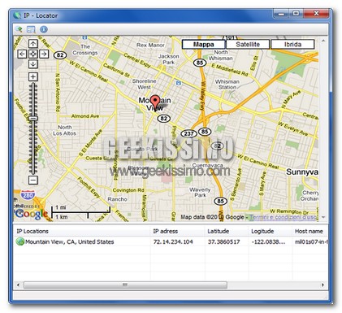Screen dimensions: 342x313
Task: Switch to the Satellite view
Action: [x=248, y=45]
